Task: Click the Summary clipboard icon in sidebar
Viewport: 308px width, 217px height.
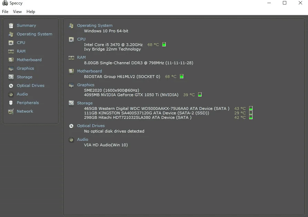Action: tap(11, 25)
